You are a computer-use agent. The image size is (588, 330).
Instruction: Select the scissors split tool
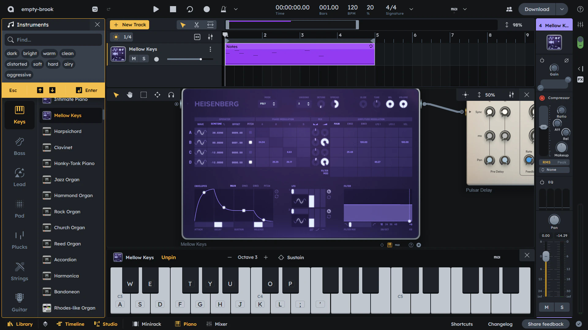click(197, 25)
